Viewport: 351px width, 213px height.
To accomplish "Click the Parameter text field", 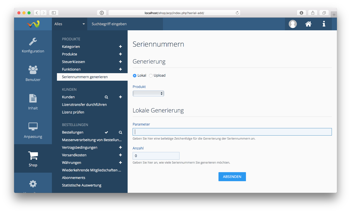I will click(232, 132).
